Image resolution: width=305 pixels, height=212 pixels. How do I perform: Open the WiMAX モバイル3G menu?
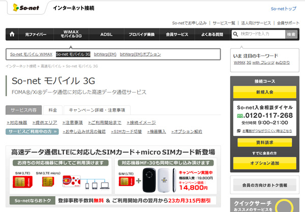click(71, 35)
